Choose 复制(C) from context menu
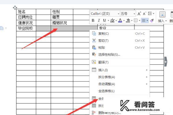The image size is (173, 115). click(120, 34)
